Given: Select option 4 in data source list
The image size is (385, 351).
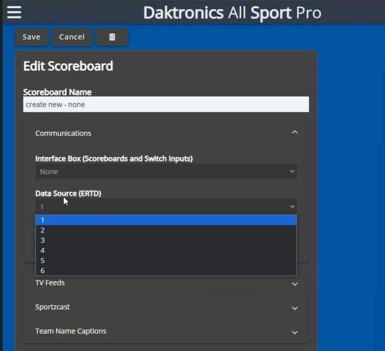Looking at the screenshot, I should 166,250.
